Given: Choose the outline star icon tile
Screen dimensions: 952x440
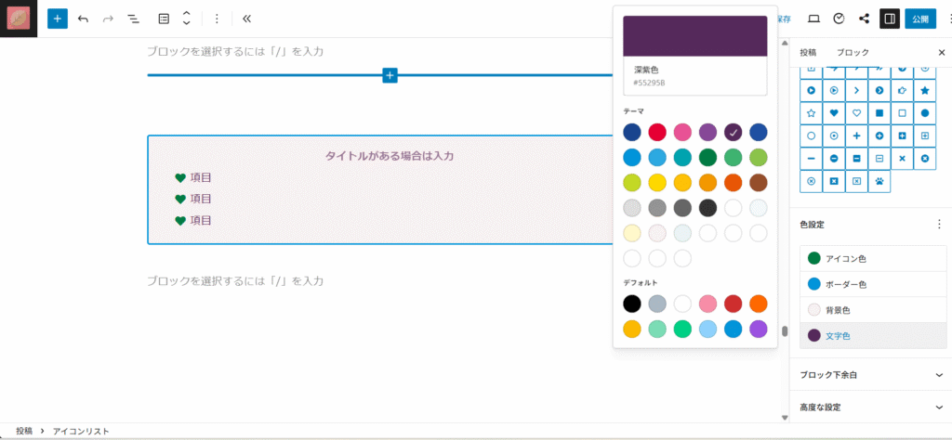Looking at the screenshot, I should [x=811, y=112].
